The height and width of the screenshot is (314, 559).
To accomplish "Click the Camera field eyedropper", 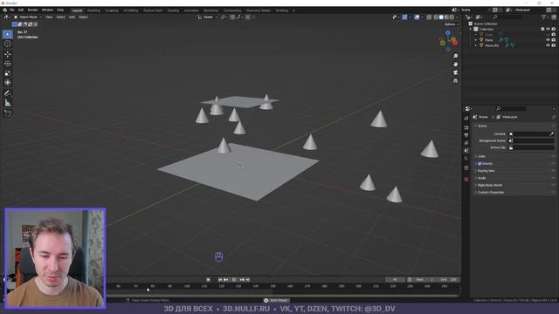I will click(x=551, y=133).
